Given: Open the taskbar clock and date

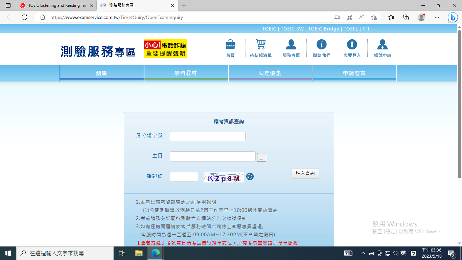Looking at the screenshot, I should point(432,253).
